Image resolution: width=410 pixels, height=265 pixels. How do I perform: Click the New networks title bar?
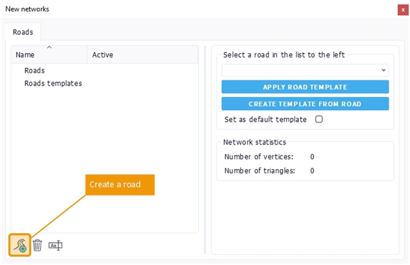coord(195,9)
